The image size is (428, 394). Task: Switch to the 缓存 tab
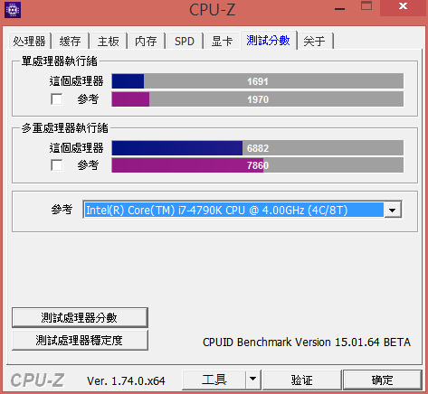[x=70, y=41]
